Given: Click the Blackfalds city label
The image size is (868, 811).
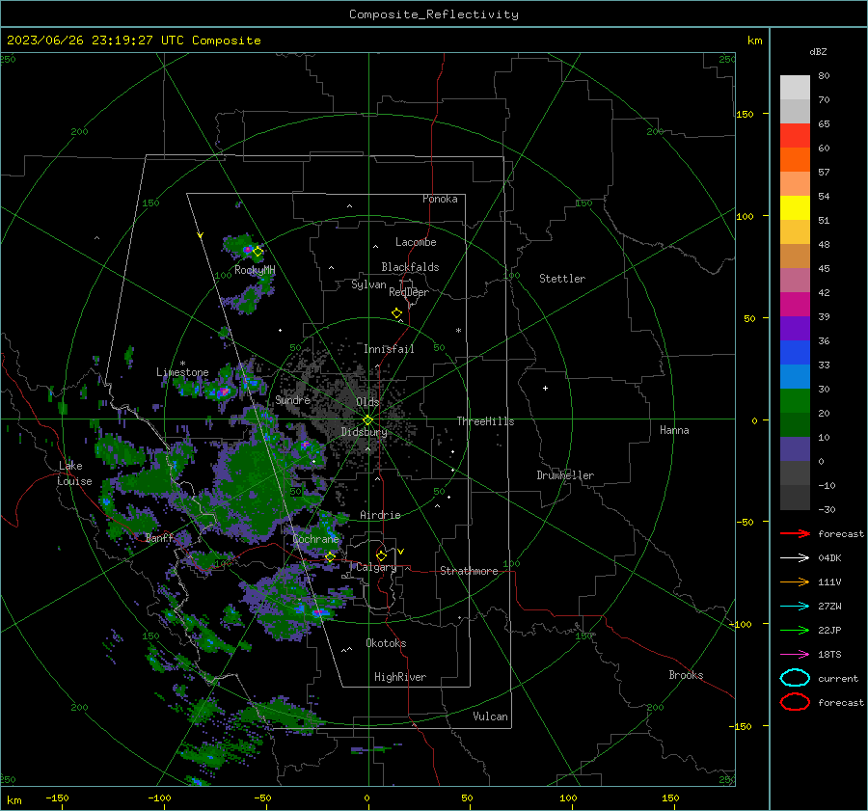Looking at the screenshot, I should click(x=410, y=267).
